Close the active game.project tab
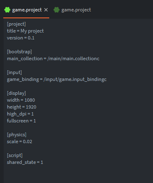 [x=46, y=10]
